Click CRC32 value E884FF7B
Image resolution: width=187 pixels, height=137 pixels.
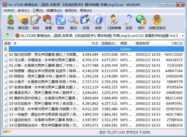[x=175, y=82]
